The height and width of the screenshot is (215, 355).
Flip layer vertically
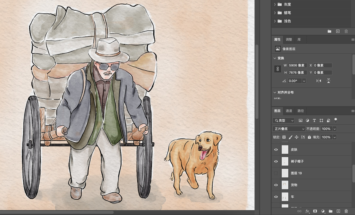(x=329, y=81)
